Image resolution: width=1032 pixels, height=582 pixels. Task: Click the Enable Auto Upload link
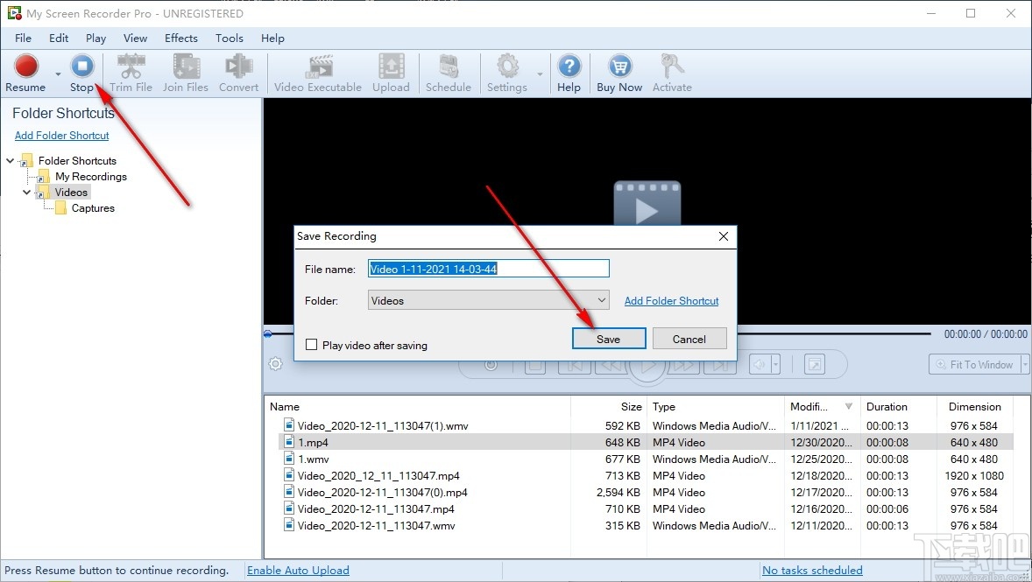[x=298, y=570]
